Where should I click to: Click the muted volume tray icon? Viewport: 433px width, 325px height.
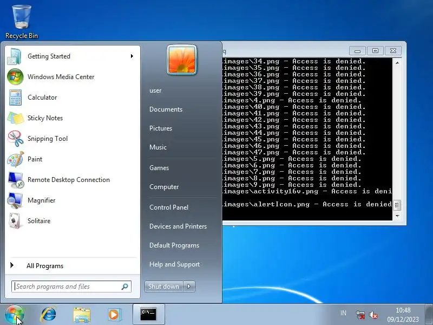[x=373, y=315]
